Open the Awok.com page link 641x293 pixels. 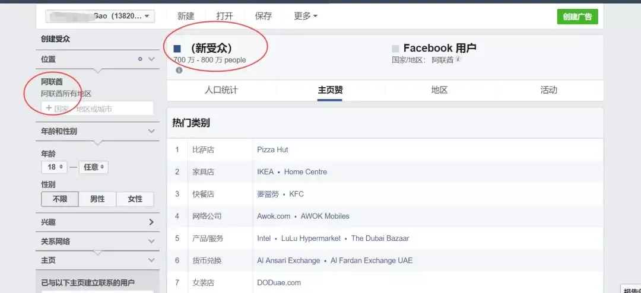point(274,216)
